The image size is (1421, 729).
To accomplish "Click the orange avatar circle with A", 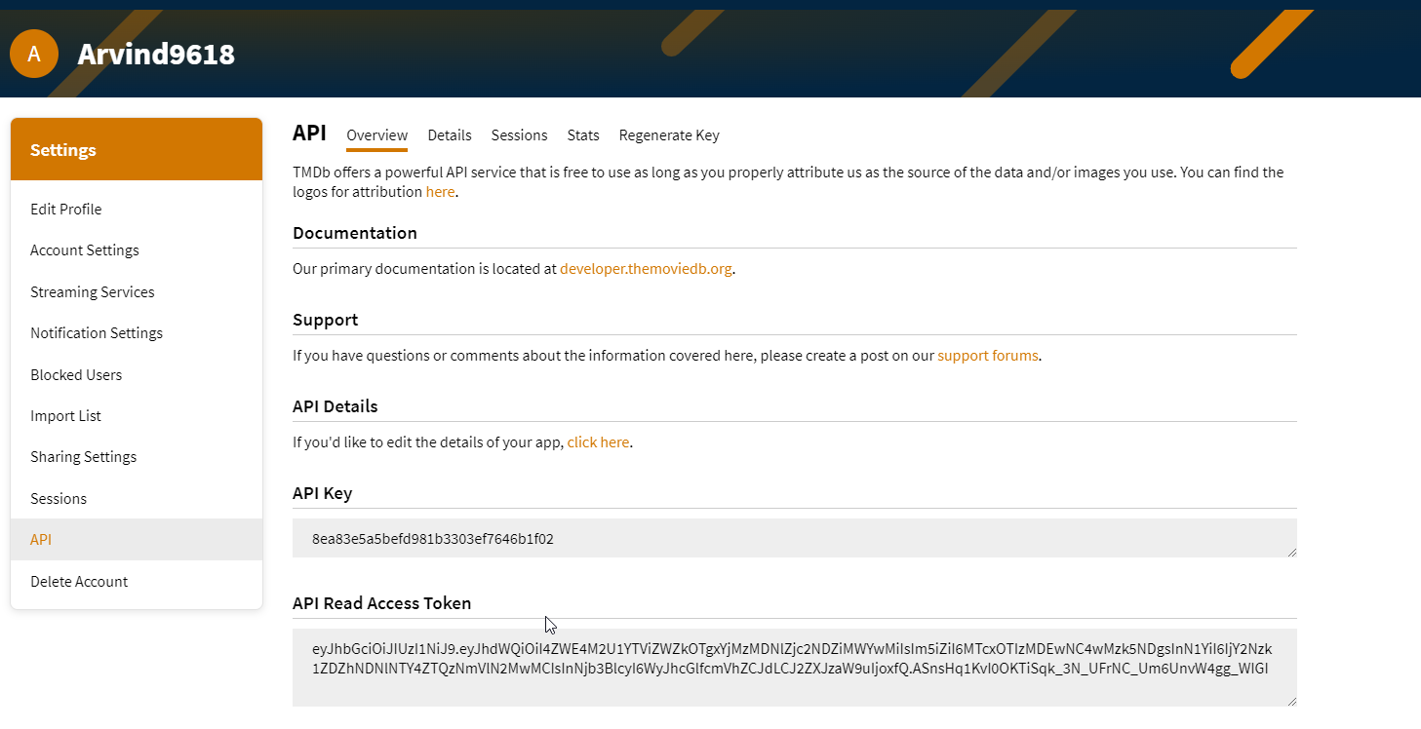I will point(34,54).
